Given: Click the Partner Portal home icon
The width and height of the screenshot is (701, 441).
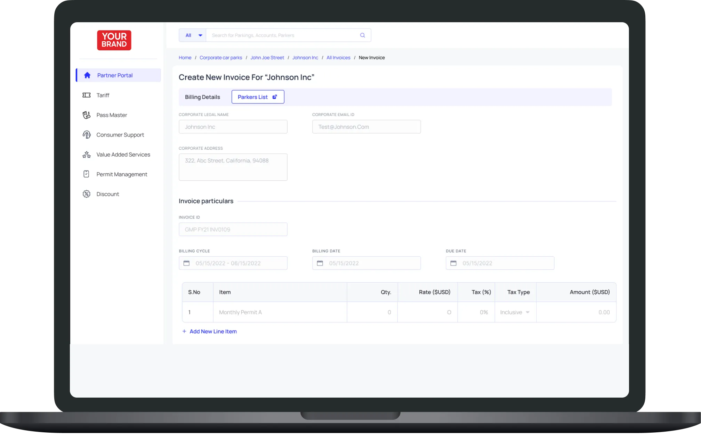Looking at the screenshot, I should point(87,75).
